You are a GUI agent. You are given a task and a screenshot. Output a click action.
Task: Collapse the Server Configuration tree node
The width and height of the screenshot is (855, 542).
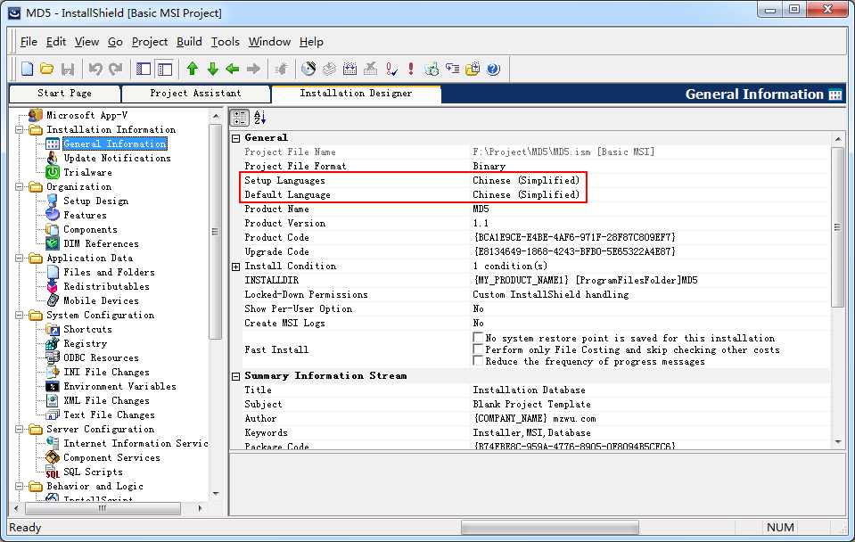tap(20, 430)
